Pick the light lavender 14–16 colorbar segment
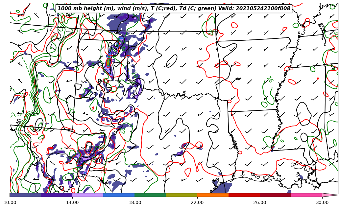 pyautogui.click(x=88, y=195)
